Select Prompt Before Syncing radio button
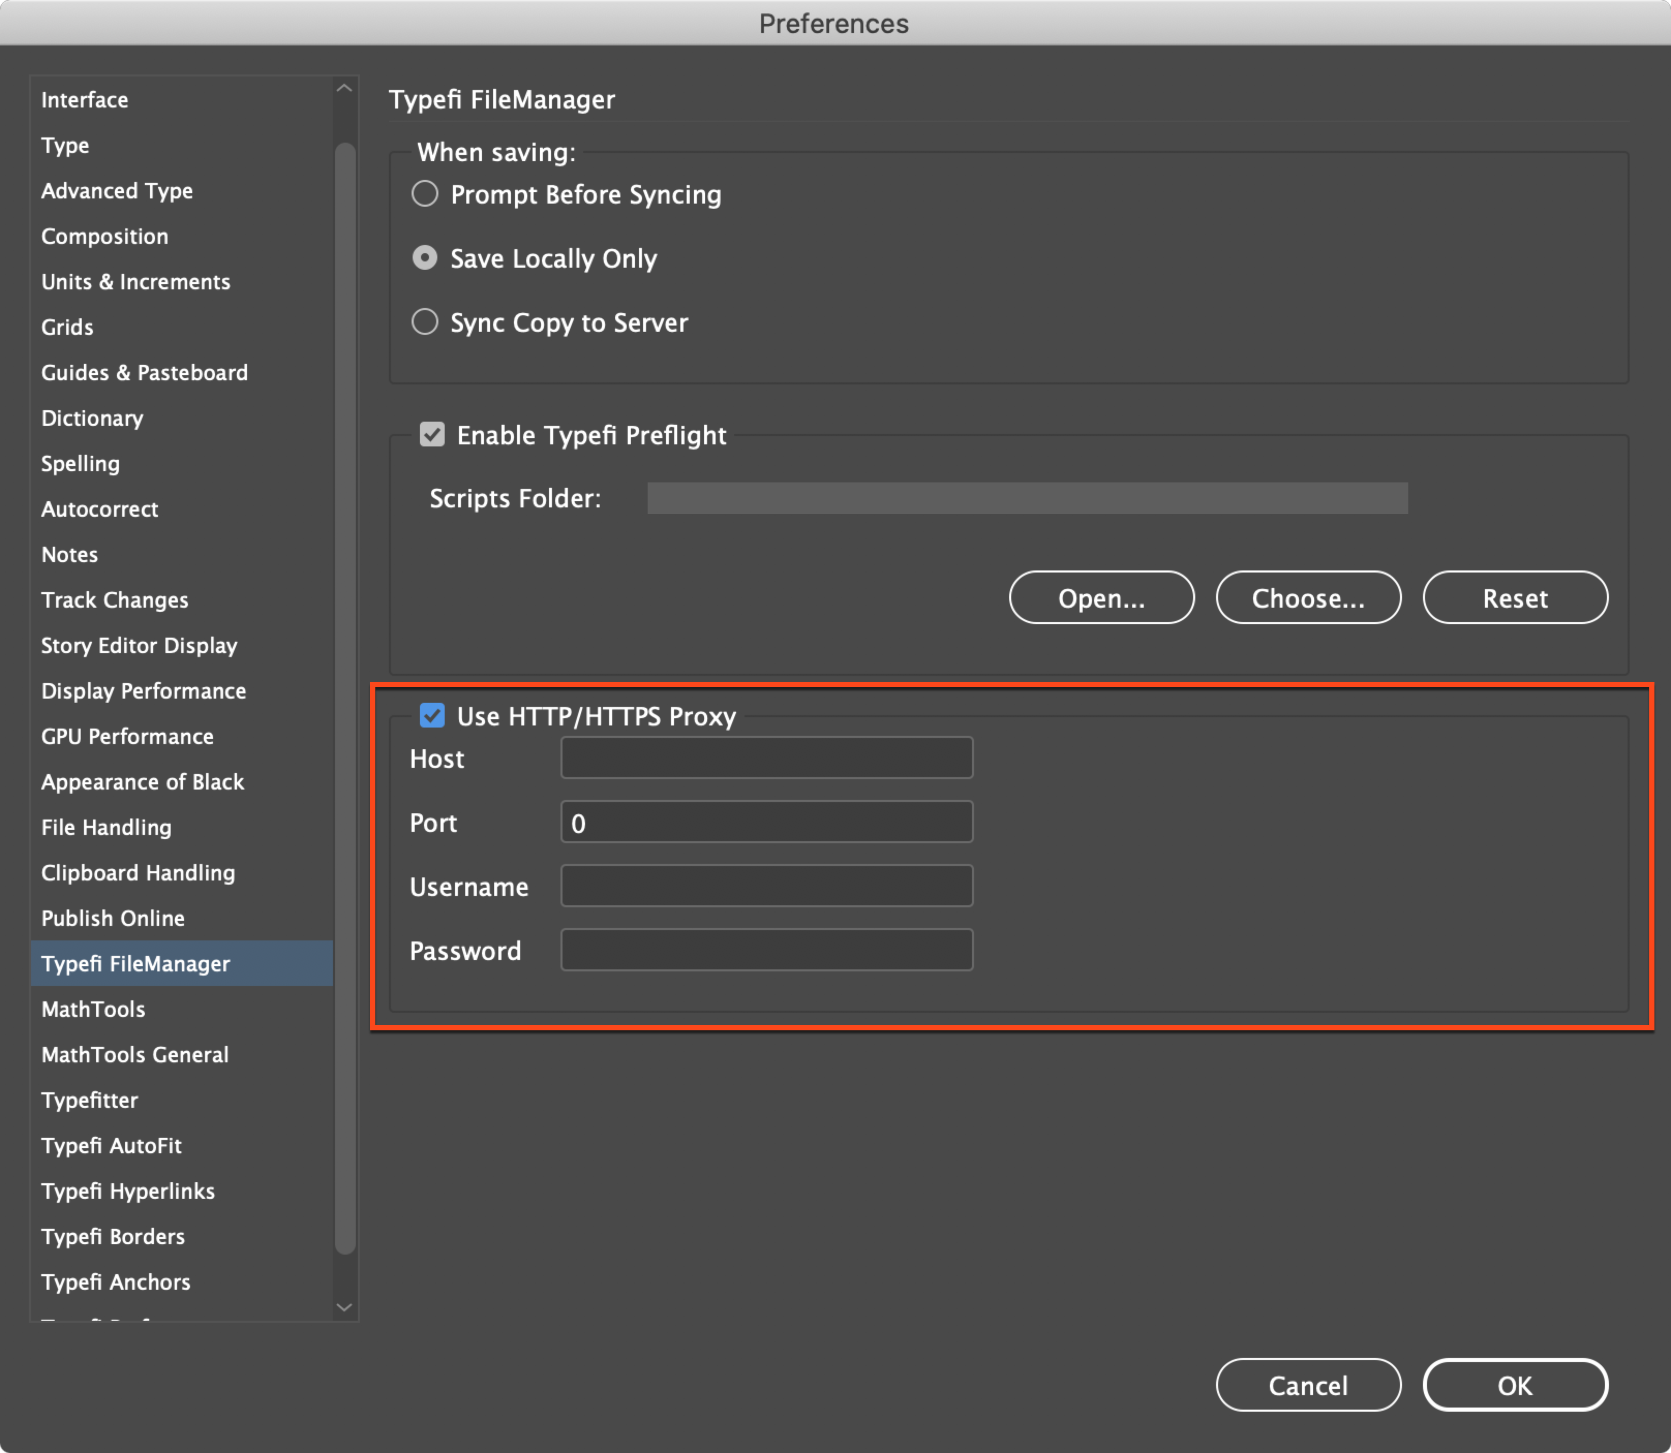1671x1453 pixels. [x=425, y=194]
